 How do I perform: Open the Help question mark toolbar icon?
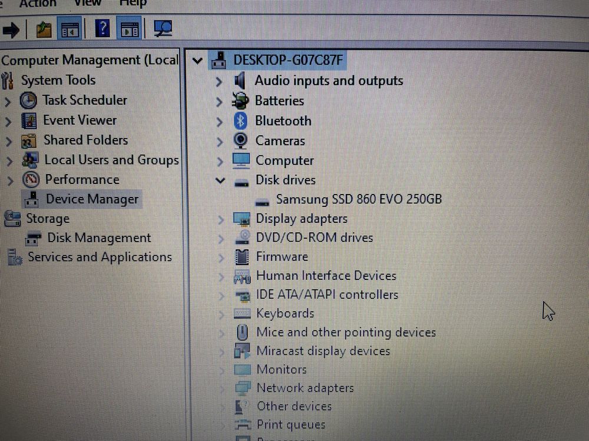pos(102,28)
